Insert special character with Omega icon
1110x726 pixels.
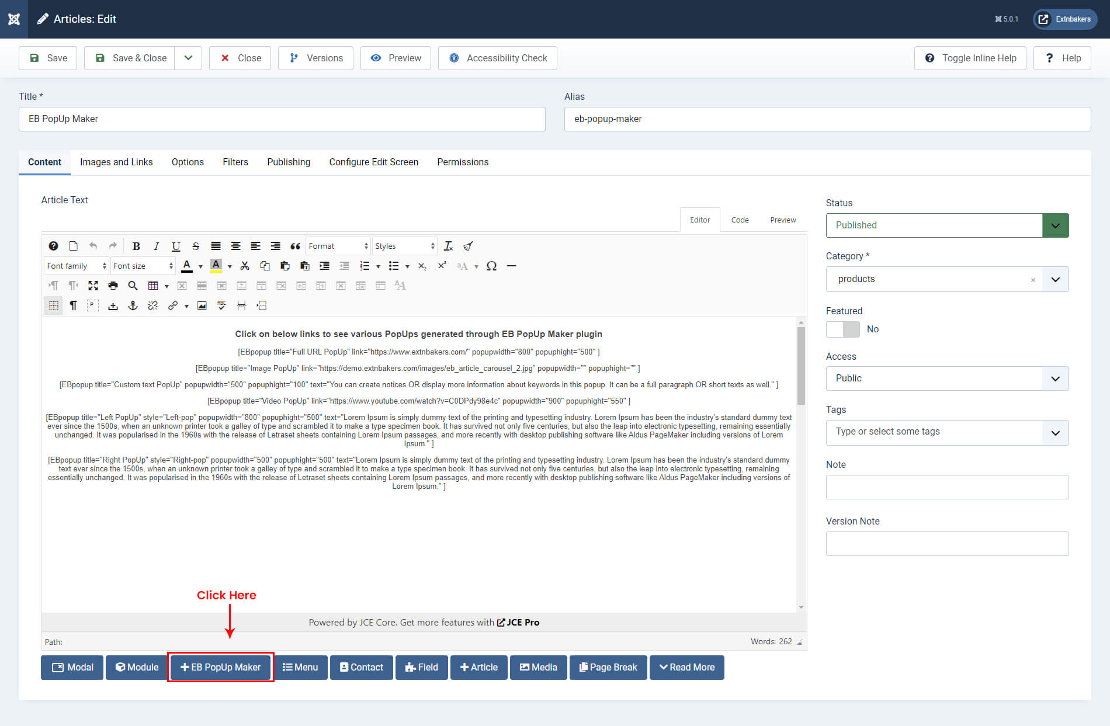(491, 266)
